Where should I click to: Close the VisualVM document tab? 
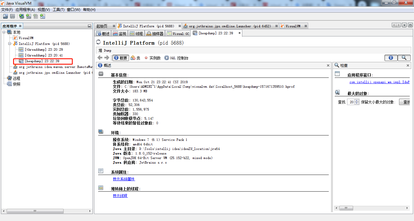[x=306, y=26]
